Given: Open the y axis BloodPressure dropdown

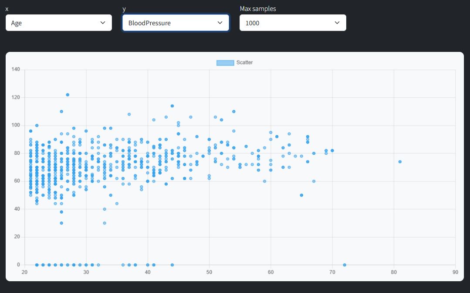Looking at the screenshot, I should [175, 23].
